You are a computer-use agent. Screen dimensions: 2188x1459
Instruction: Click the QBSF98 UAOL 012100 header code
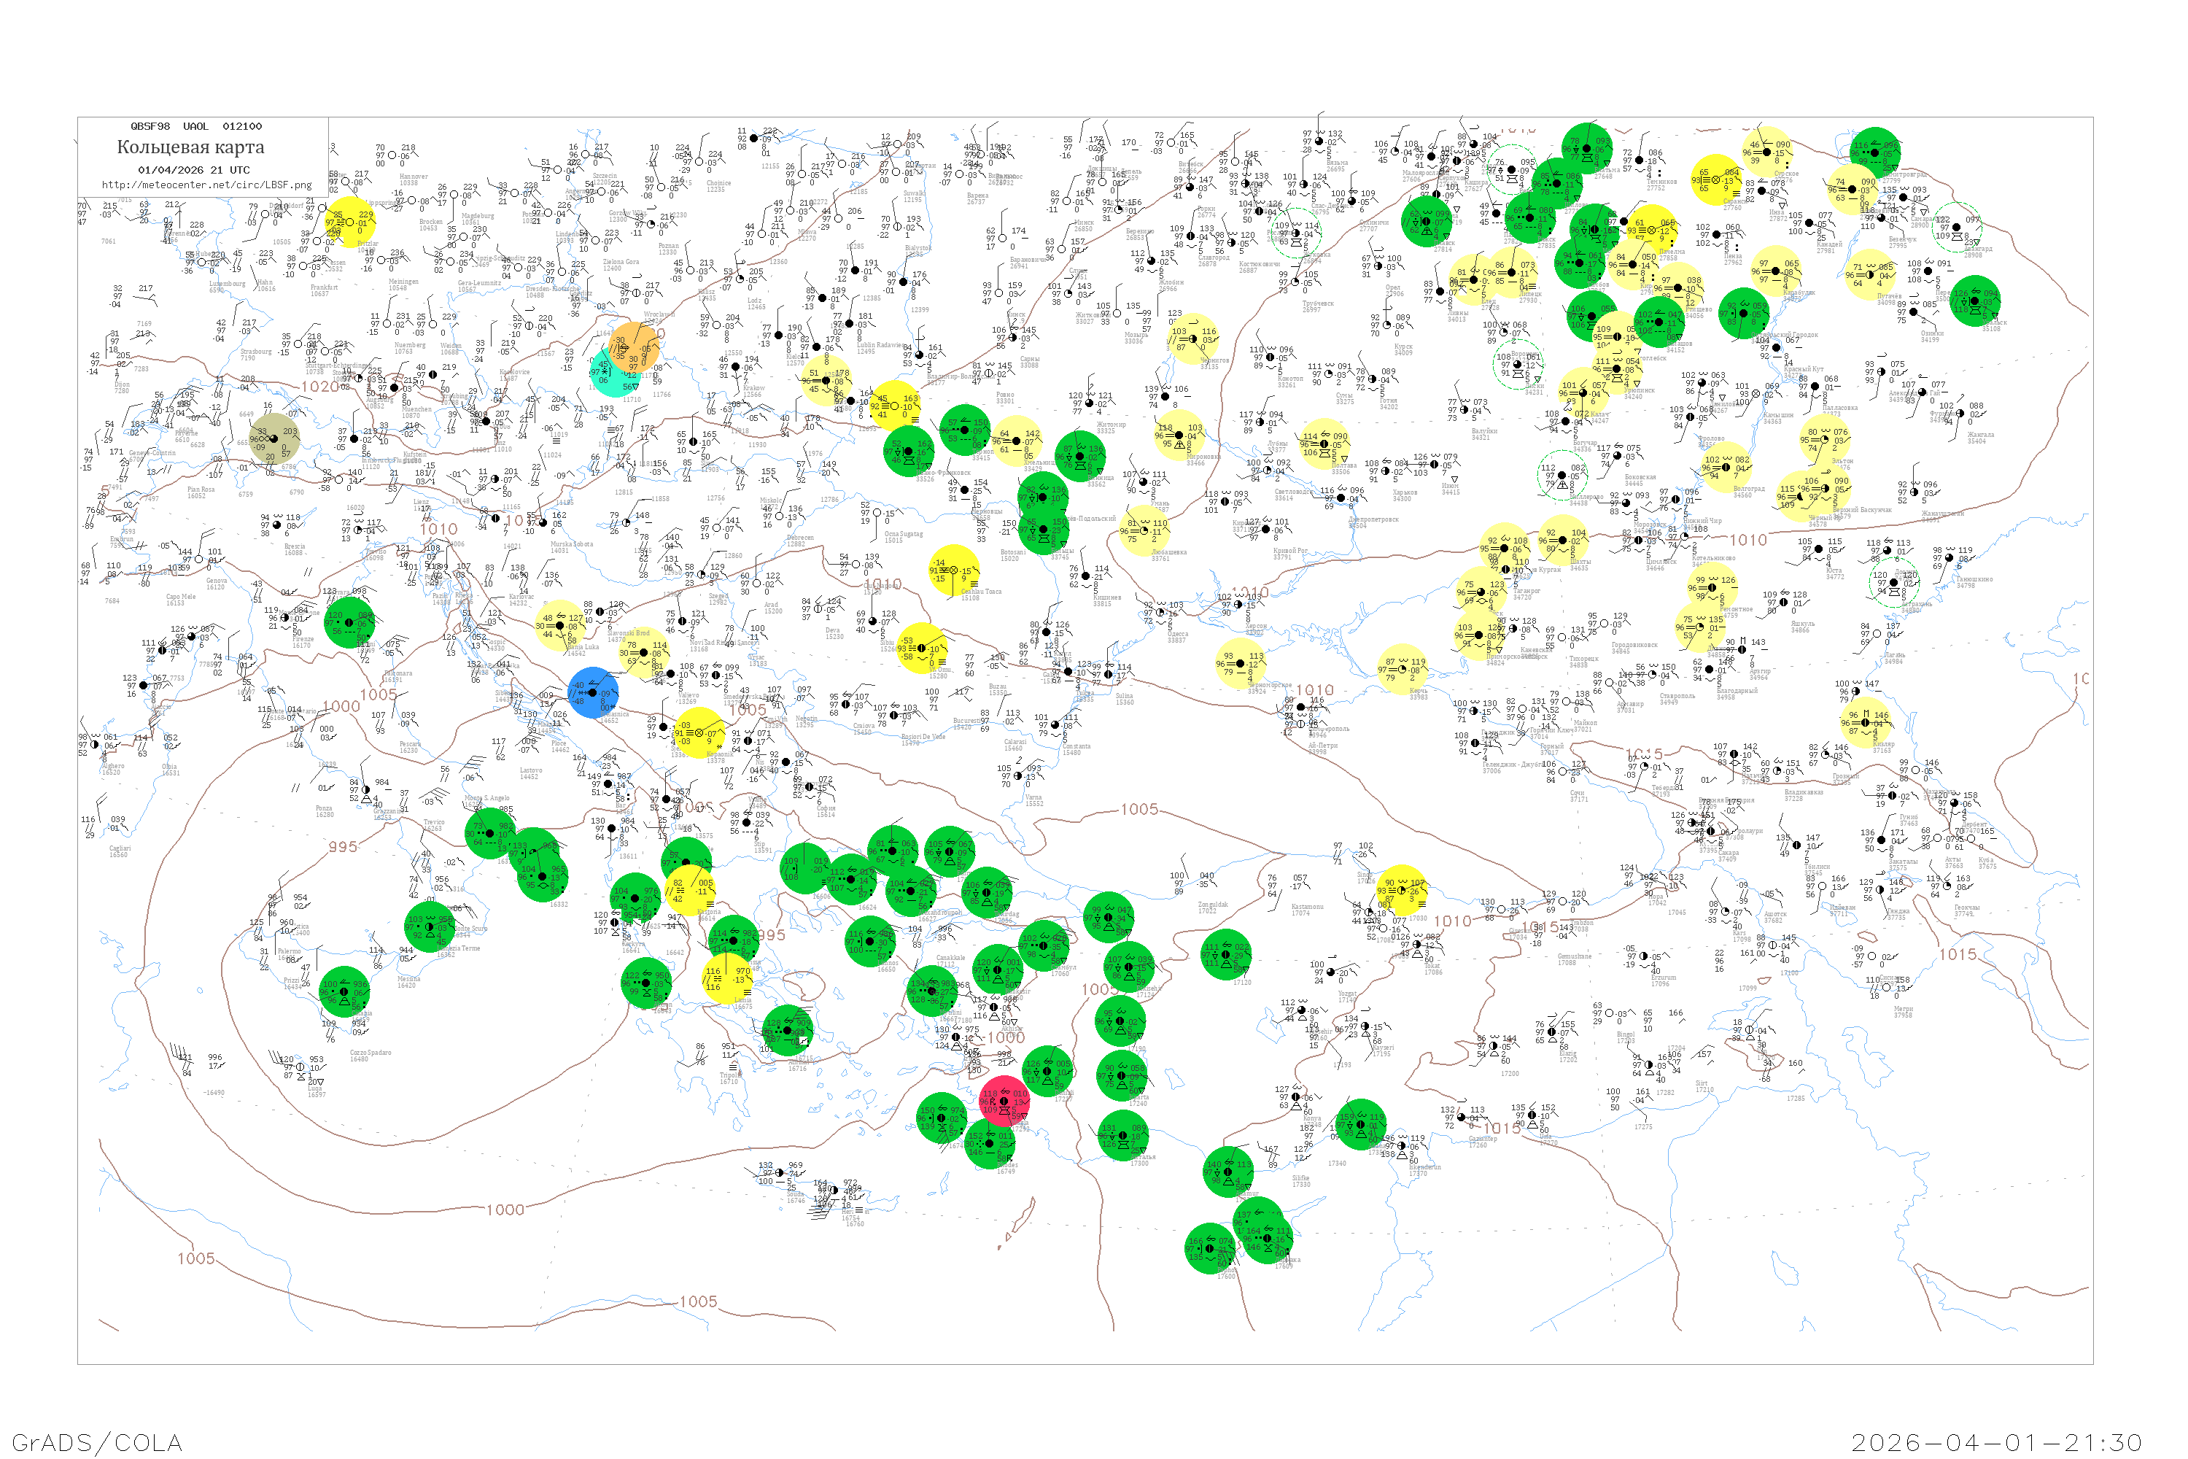point(196,126)
